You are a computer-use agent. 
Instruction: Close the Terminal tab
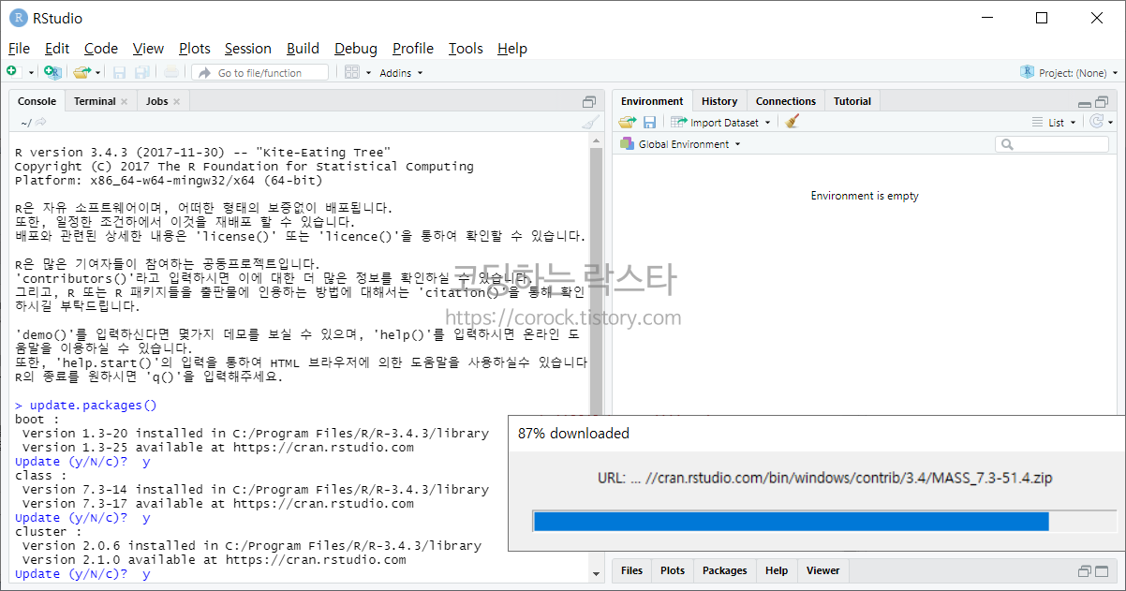125,101
